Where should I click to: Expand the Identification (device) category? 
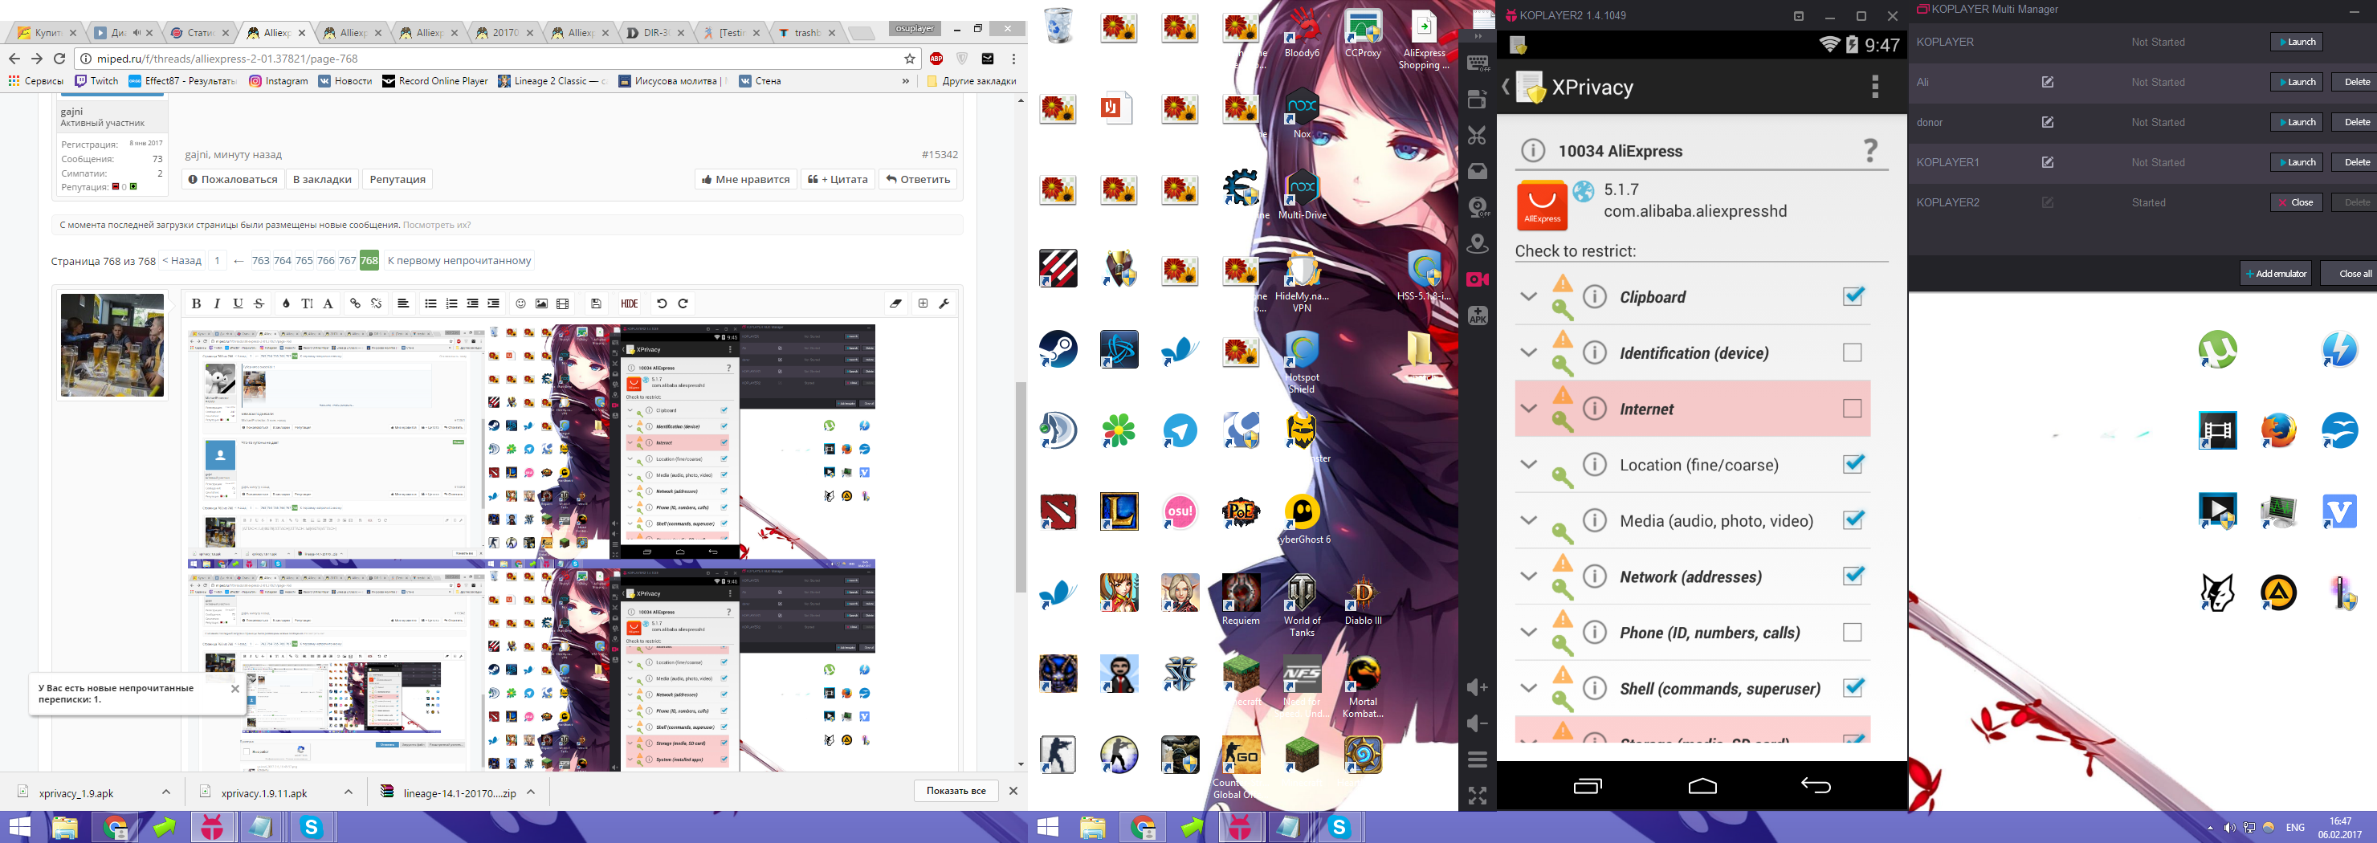click(1529, 352)
